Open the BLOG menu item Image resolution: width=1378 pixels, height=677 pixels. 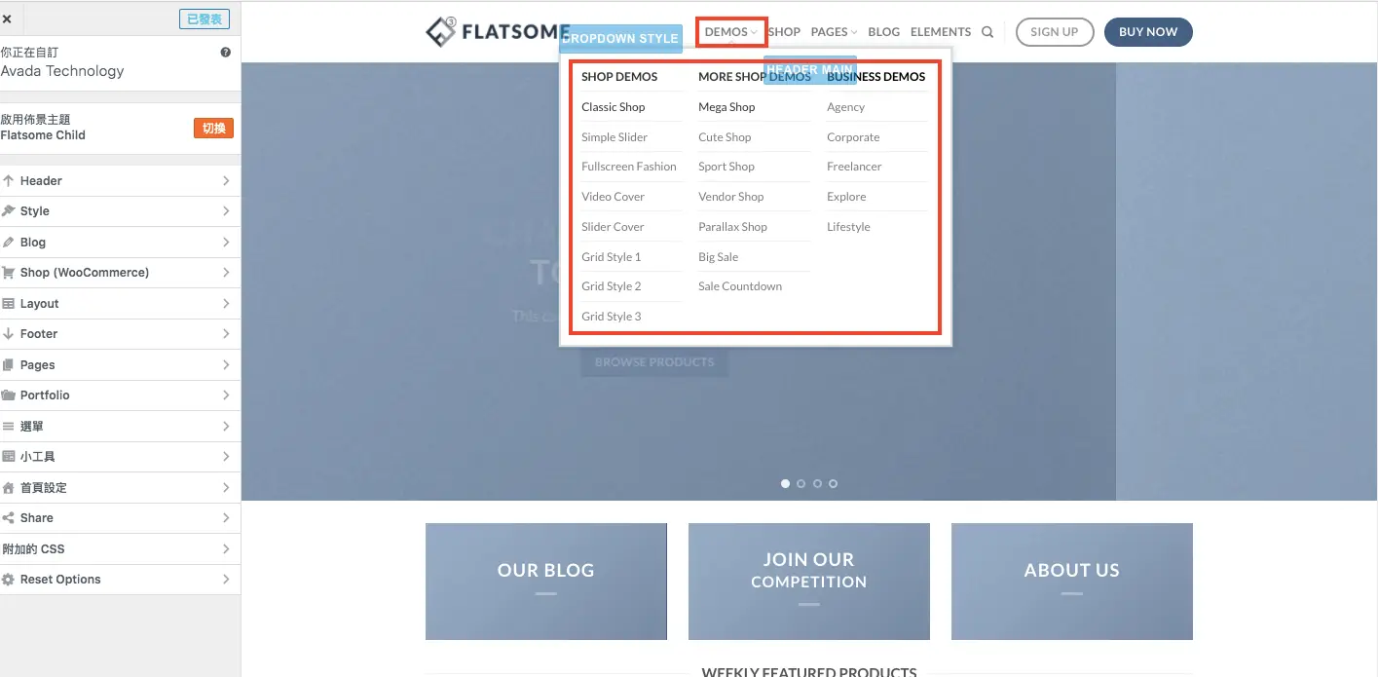pyautogui.click(x=883, y=32)
